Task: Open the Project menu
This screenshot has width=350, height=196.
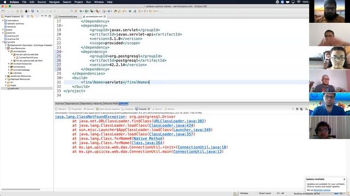Action: click(79, 2)
